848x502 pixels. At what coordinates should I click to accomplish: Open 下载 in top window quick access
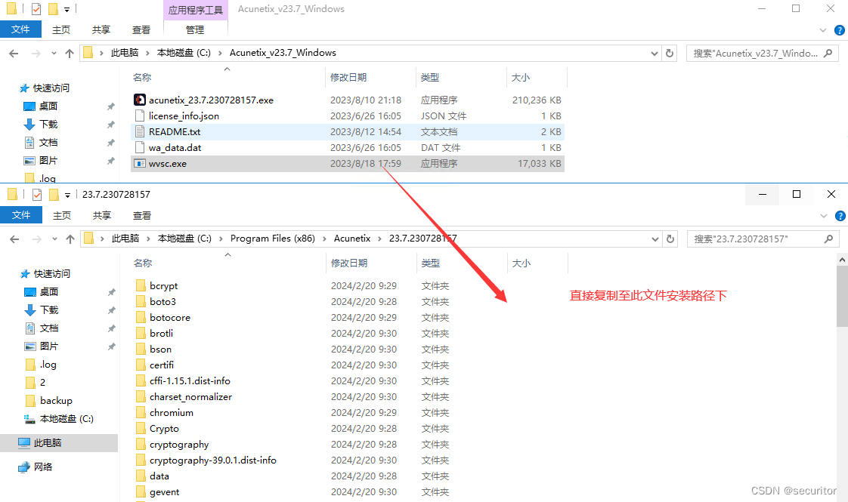pyautogui.click(x=48, y=125)
